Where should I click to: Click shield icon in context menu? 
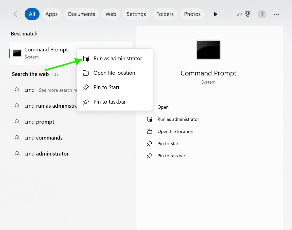[86, 59]
